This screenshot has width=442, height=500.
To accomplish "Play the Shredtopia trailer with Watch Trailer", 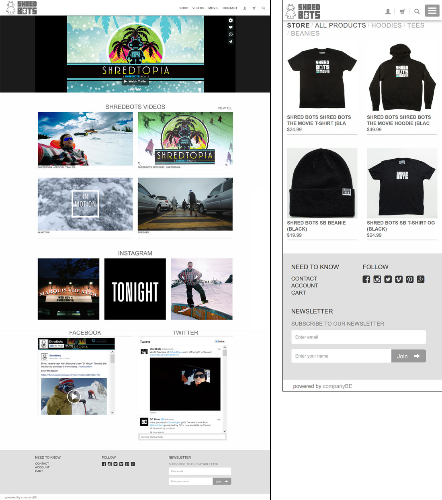I will 135,81.
